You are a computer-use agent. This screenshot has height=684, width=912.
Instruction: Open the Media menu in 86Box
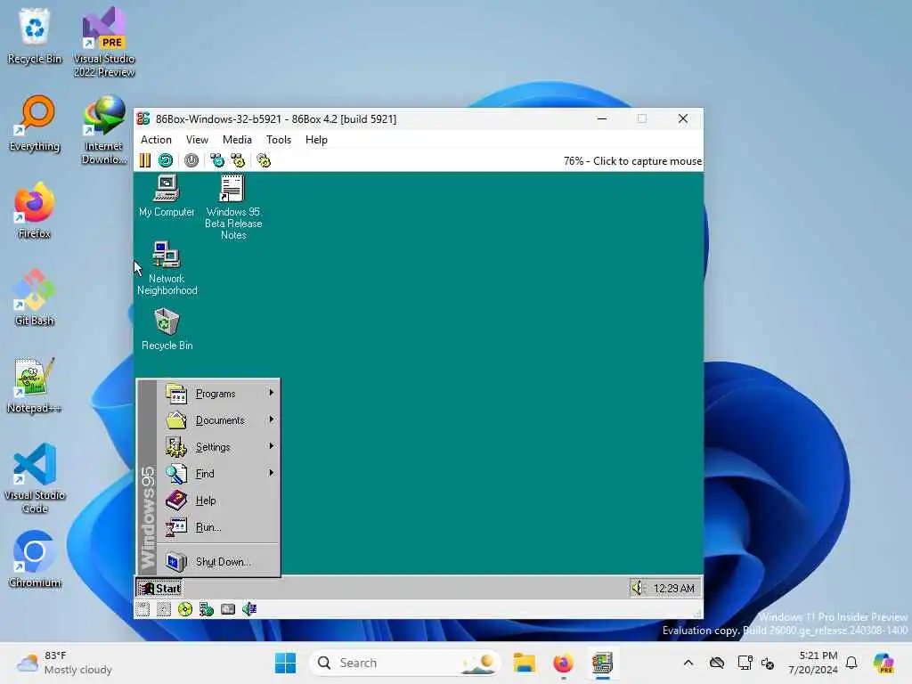tap(237, 140)
